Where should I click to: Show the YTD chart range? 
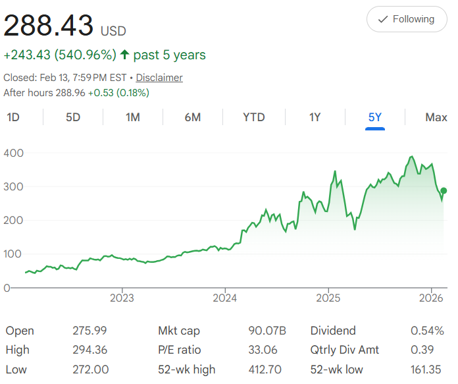(253, 117)
